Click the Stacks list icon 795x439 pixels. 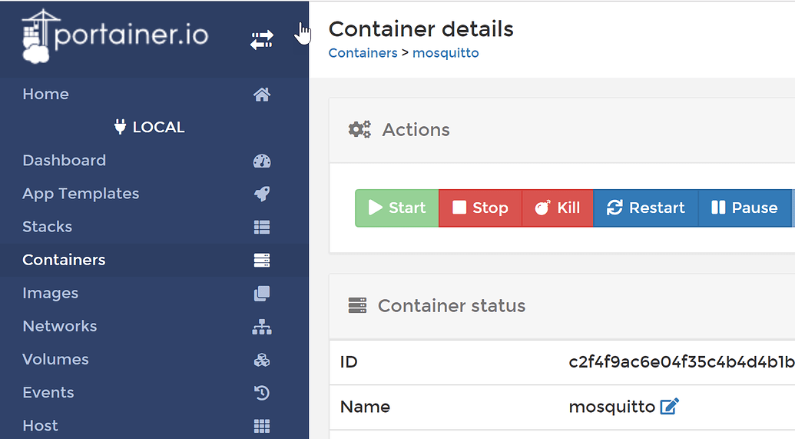click(x=262, y=227)
